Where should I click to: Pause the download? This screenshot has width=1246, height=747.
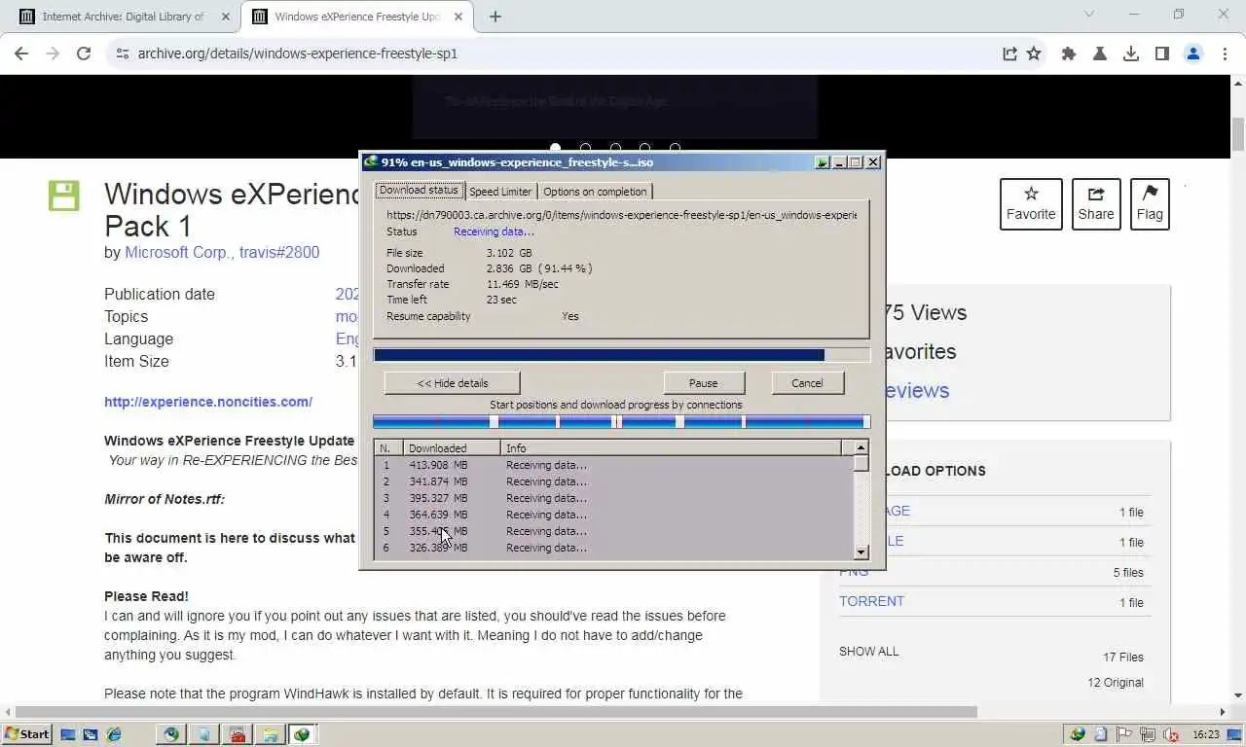click(703, 383)
